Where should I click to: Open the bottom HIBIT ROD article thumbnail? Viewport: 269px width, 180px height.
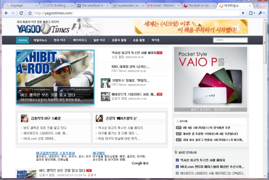(26, 173)
